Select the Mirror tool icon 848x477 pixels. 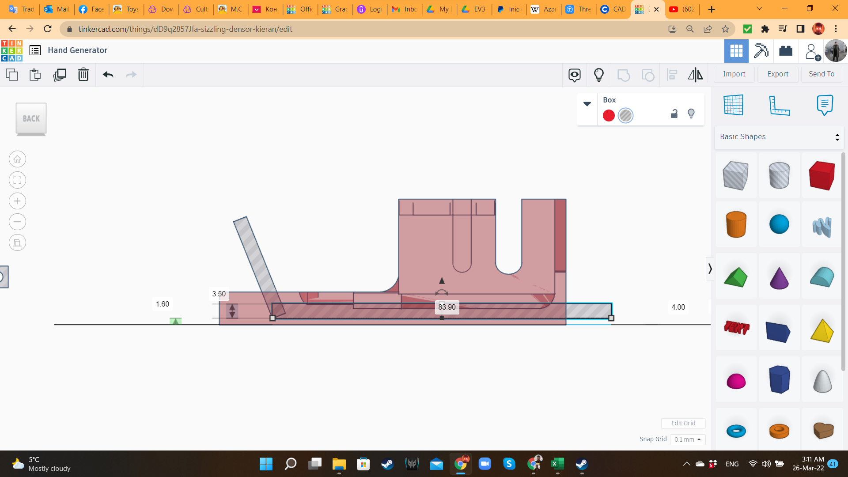click(695, 75)
